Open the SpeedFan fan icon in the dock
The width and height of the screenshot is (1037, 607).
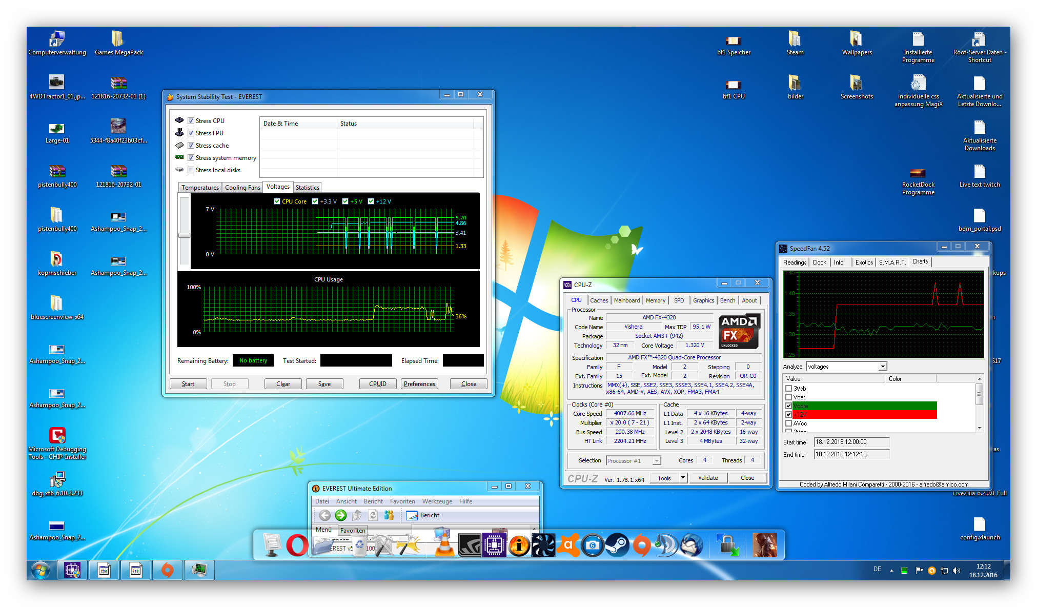pos(543,545)
